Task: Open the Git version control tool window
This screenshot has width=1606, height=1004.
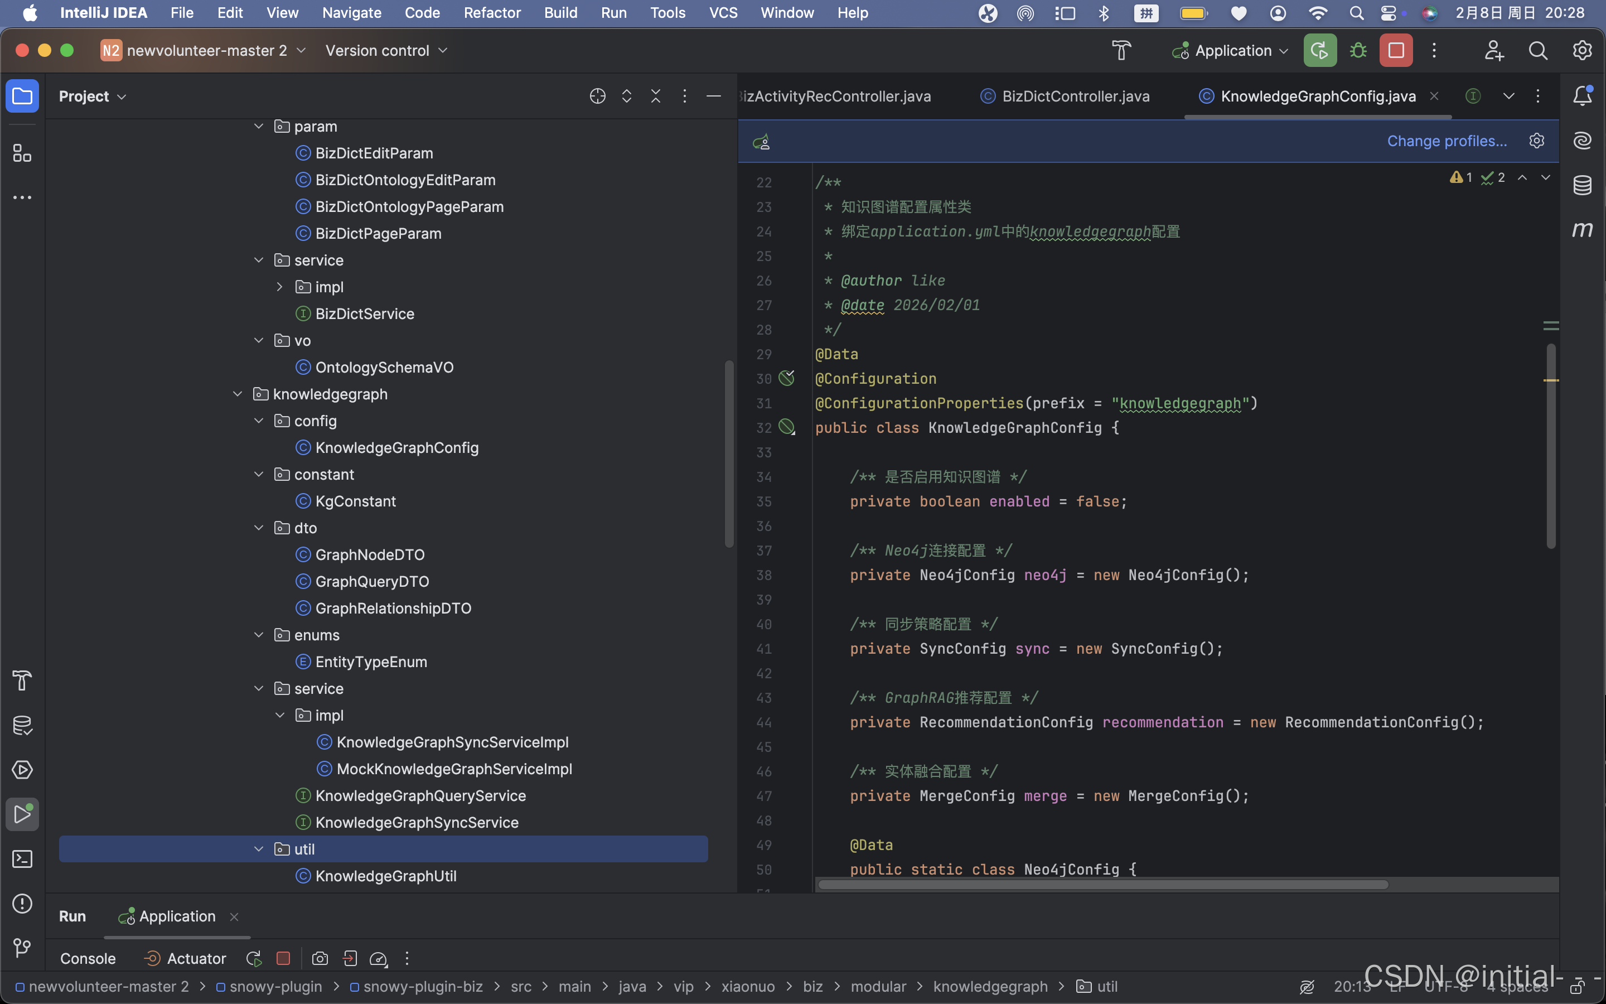Action: [22, 948]
